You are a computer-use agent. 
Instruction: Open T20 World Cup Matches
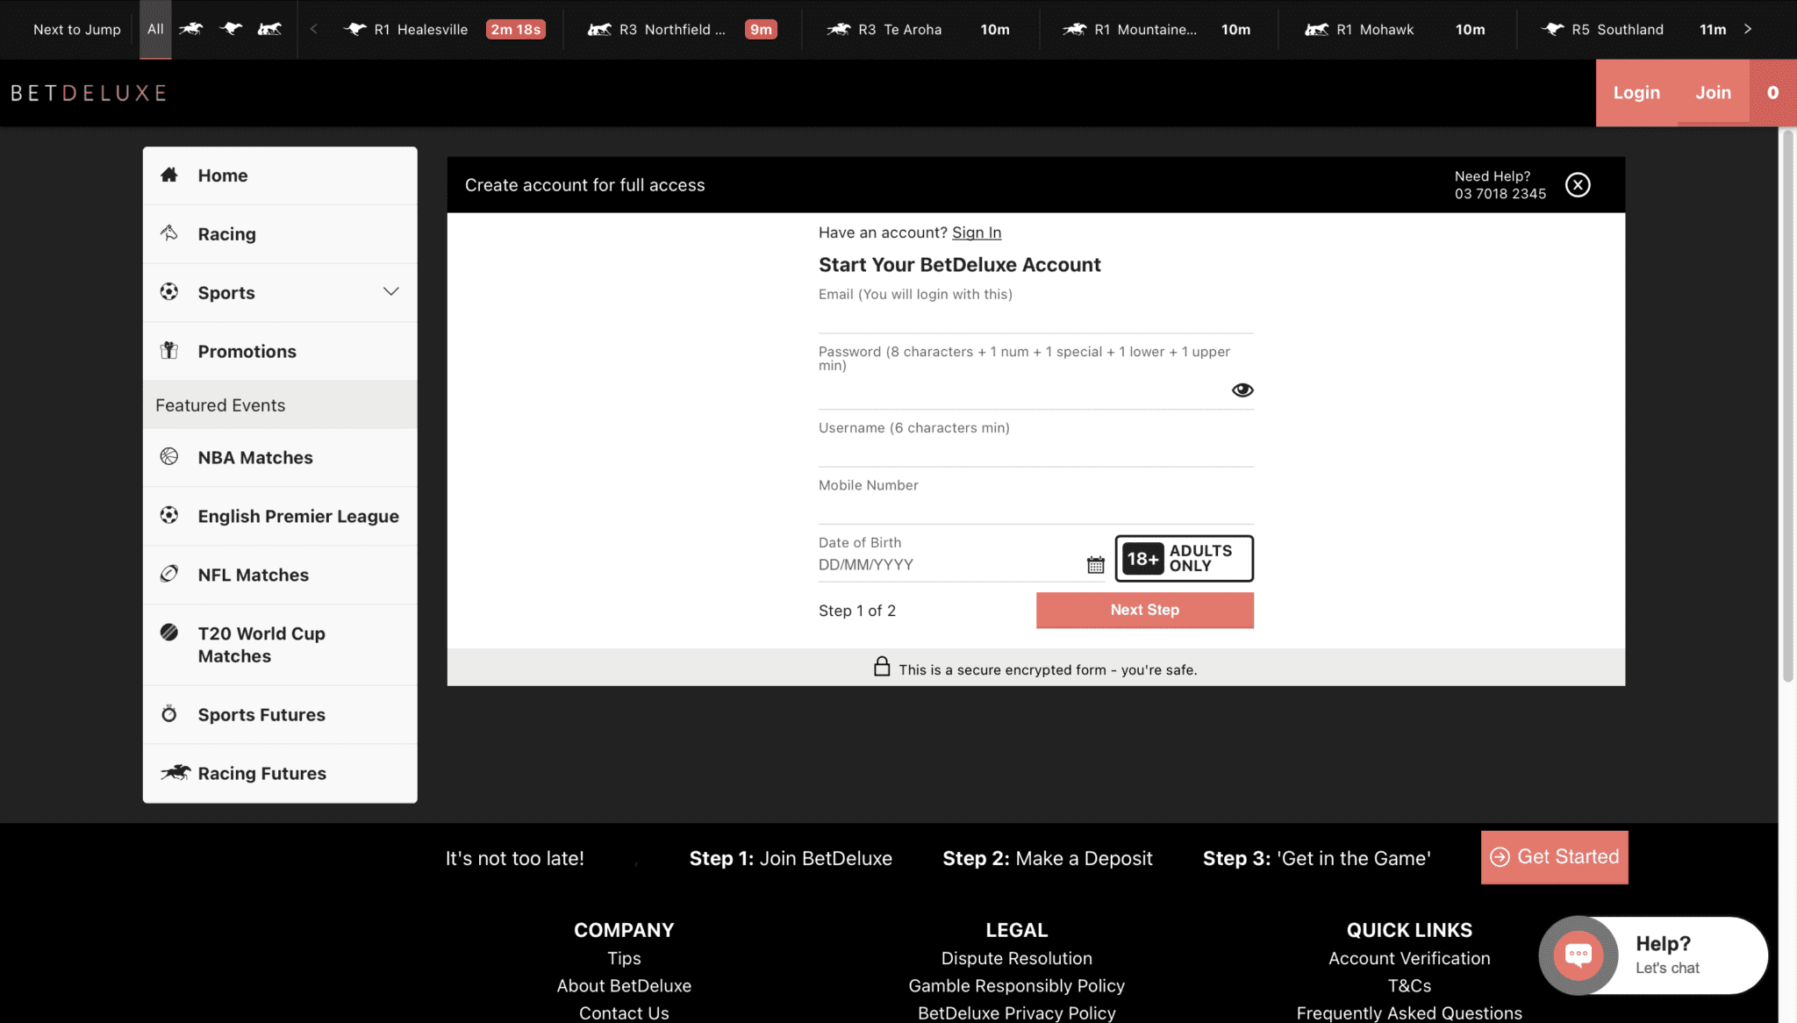[280, 645]
